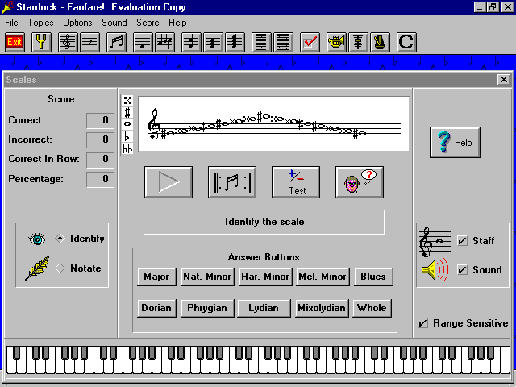Viewport: 516px width, 387px height.
Task: Open the Score menu
Action: coord(148,23)
